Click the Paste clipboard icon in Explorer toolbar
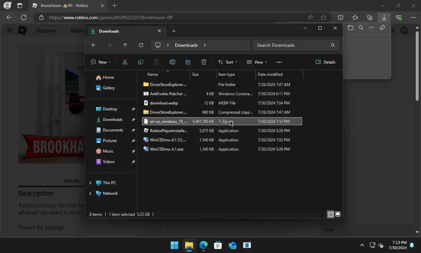Image resolution: width=421 pixels, height=253 pixels. [157, 62]
